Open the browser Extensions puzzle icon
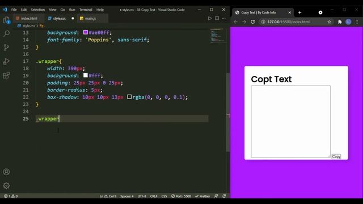The width and height of the screenshot is (363, 204). tap(340, 22)
